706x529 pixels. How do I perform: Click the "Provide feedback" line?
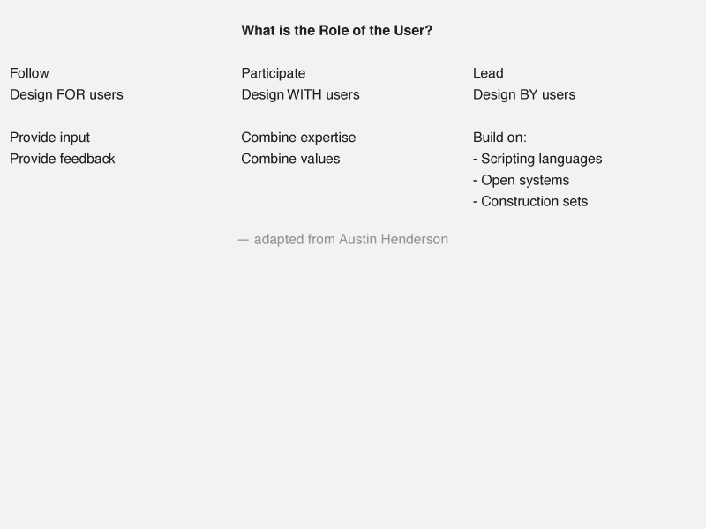(x=62, y=159)
